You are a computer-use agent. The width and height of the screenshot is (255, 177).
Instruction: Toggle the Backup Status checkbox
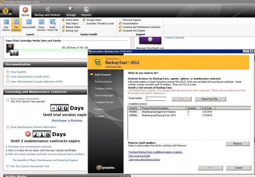[x=64, y=27]
